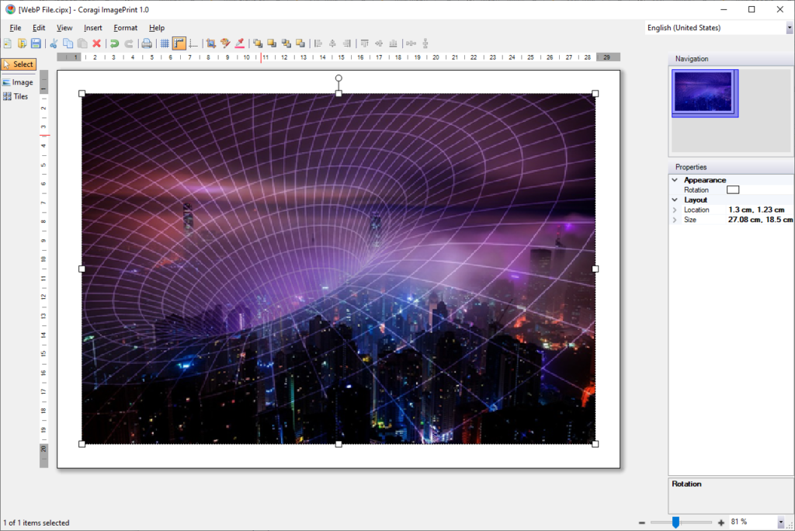Image resolution: width=795 pixels, height=531 pixels.
Task: Open the English (United States) language dropdown
Action: [x=789, y=28]
